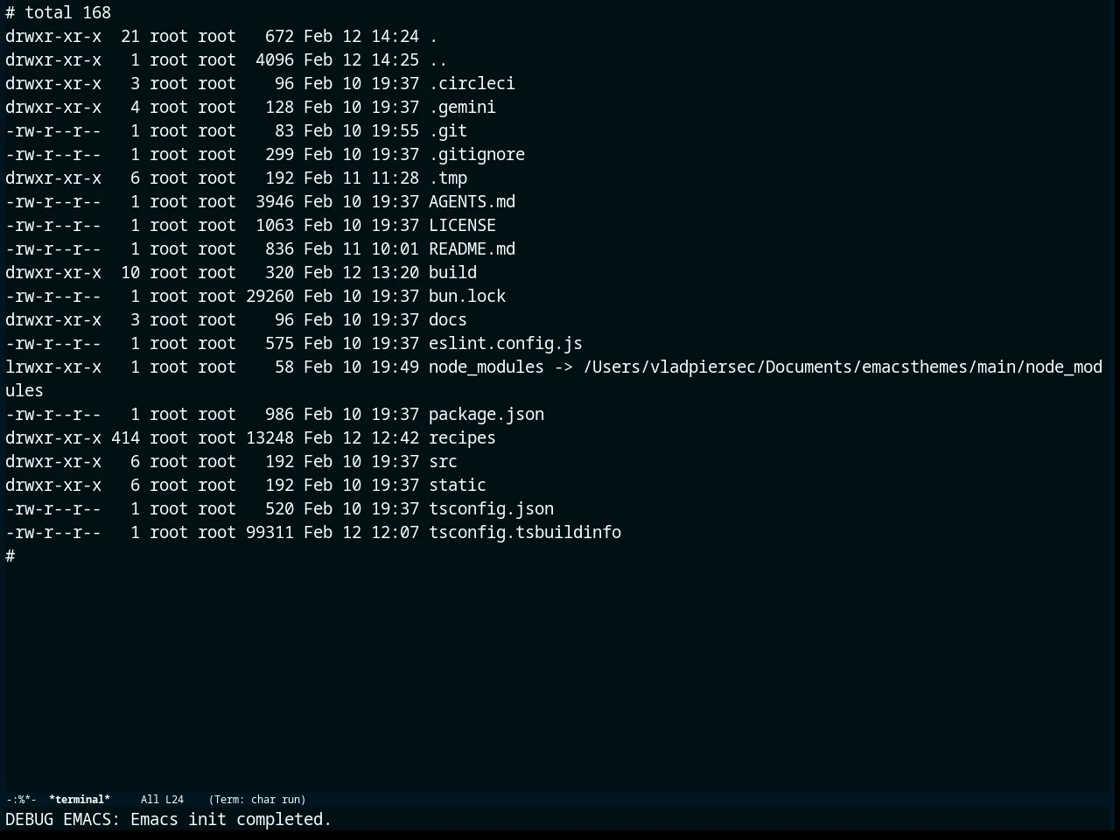This screenshot has width=1120, height=840.
Task: Click the recipes directory entry
Action: [x=462, y=437]
